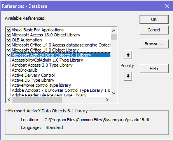The height and width of the screenshot is (141, 173).
Task: Uncheck Microsoft Office 14.0 Object Library
Action: [9, 50]
